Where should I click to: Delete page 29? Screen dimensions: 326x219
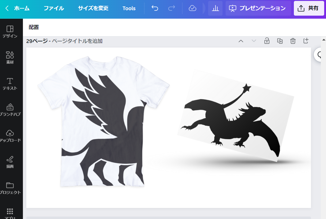click(x=293, y=41)
